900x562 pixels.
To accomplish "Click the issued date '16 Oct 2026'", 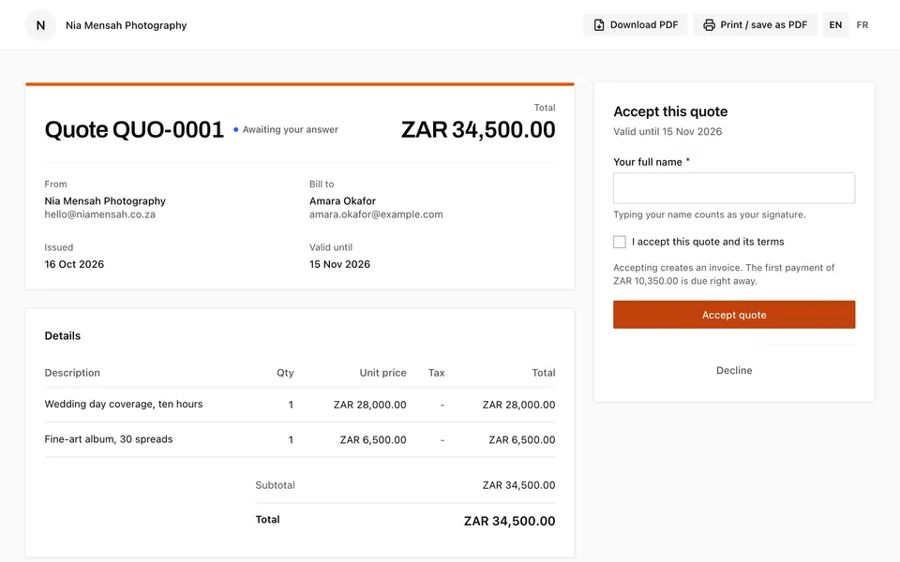I will point(75,264).
